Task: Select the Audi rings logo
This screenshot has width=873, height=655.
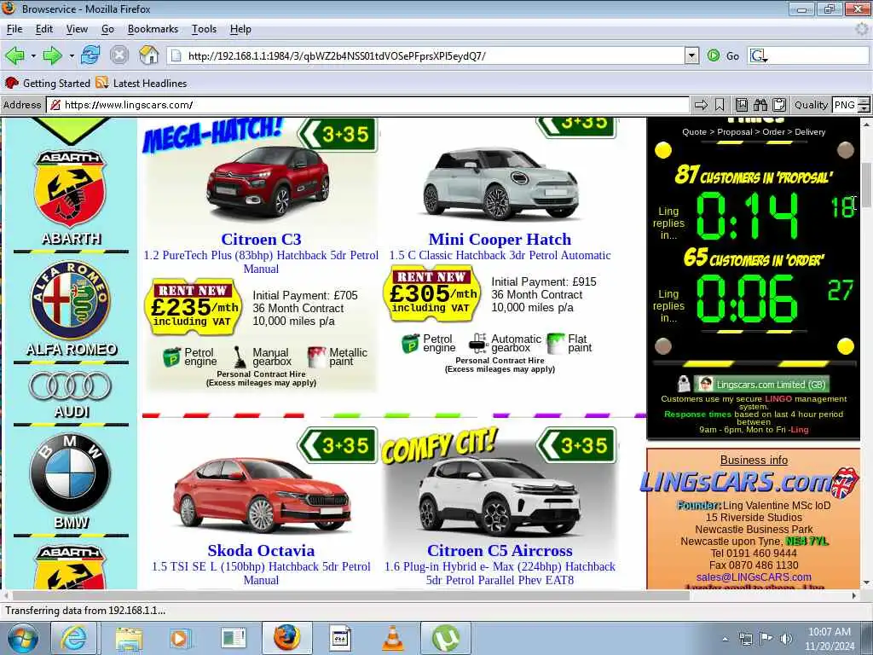Action: click(x=71, y=386)
